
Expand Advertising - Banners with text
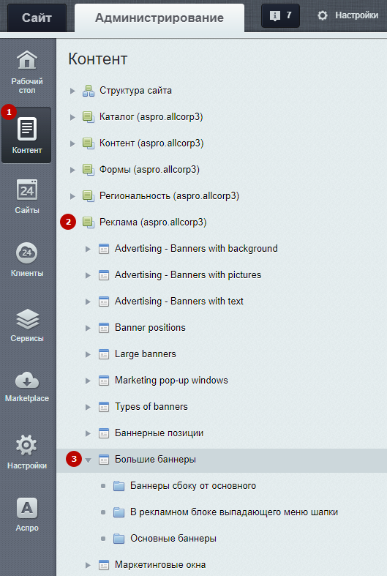88,302
